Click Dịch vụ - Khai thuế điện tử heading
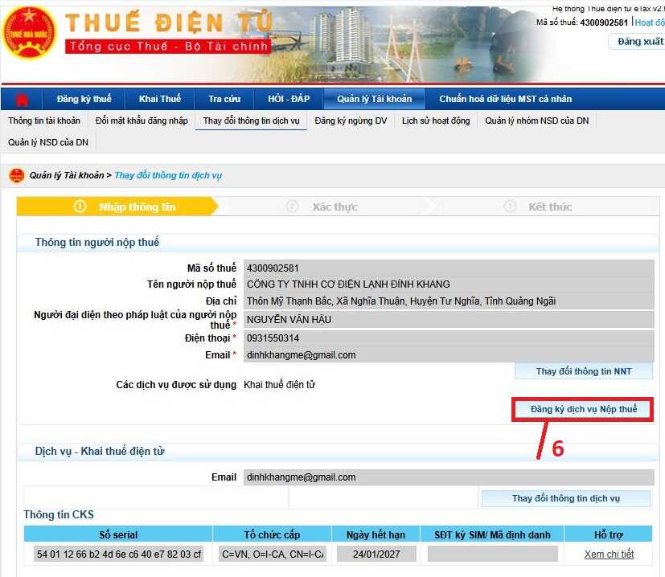Image resolution: width=665 pixels, height=577 pixels. [100, 451]
